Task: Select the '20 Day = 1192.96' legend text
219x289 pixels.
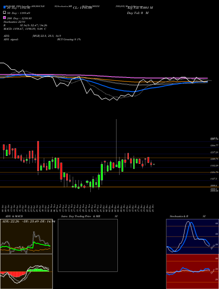Action: pyautogui.click(x=18, y=8)
